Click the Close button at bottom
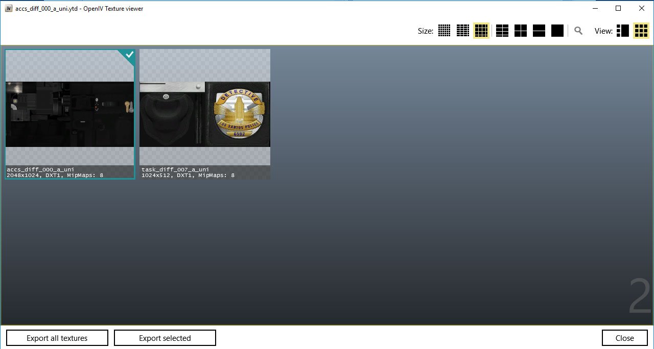Image resolution: width=654 pixels, height=349 pixels. click(x=624, y=338)
